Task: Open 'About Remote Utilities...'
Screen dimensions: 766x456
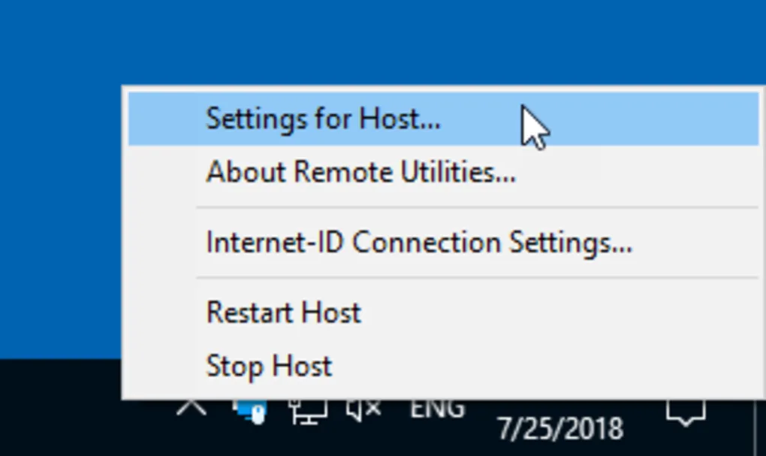Action: 360,172
